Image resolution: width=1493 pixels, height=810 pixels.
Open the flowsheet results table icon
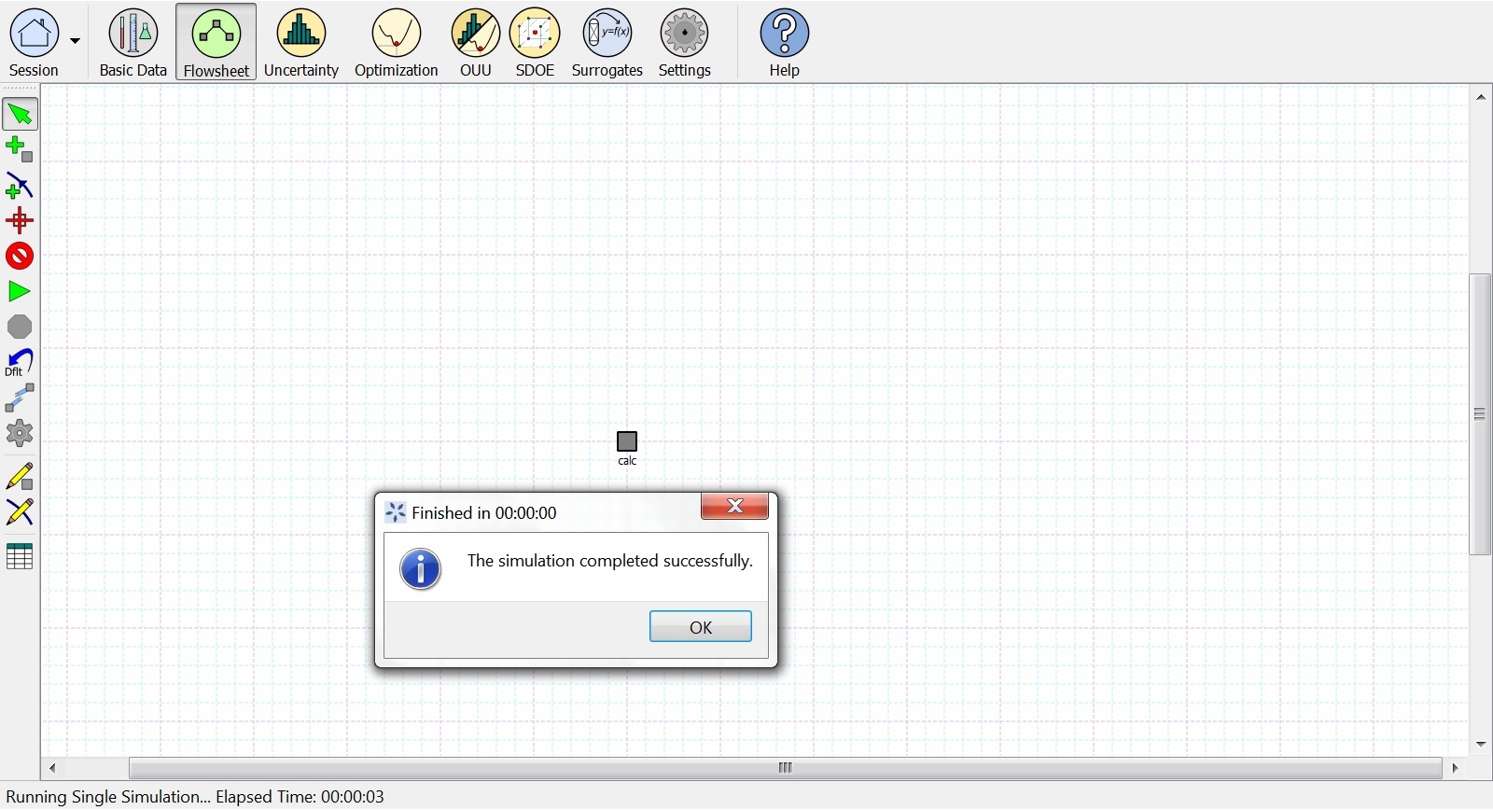click(20, 556)
